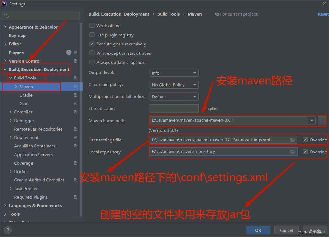
Task: Click the project-level icon beside Arquillian Containers
Action: [75, 146]
